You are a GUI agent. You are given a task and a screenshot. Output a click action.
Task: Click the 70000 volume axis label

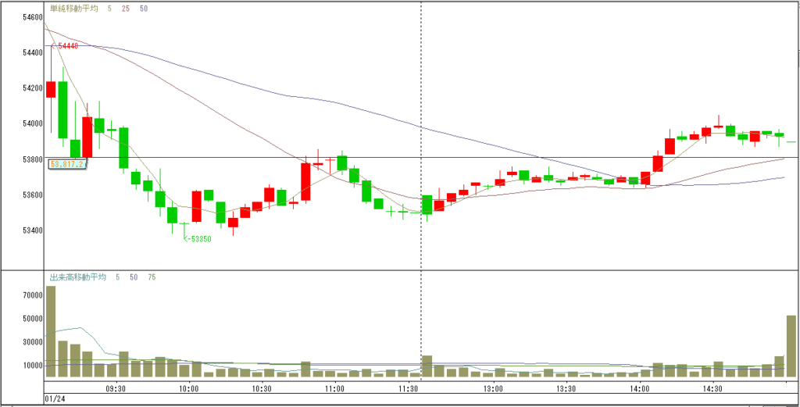33,295
